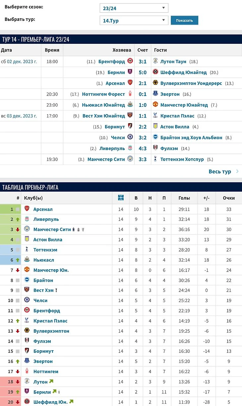
Task: Open the Весь тур link
Action: pos(219,172)
